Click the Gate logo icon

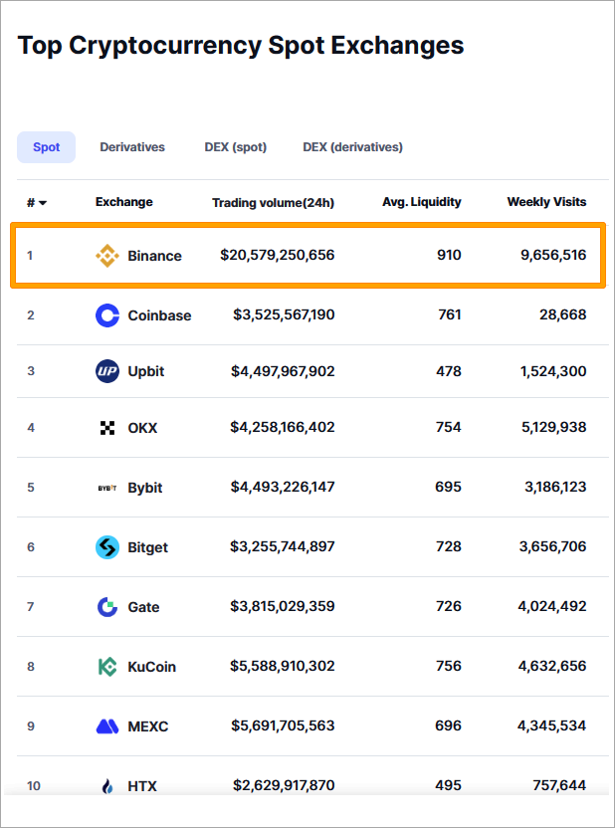[107, 607]
